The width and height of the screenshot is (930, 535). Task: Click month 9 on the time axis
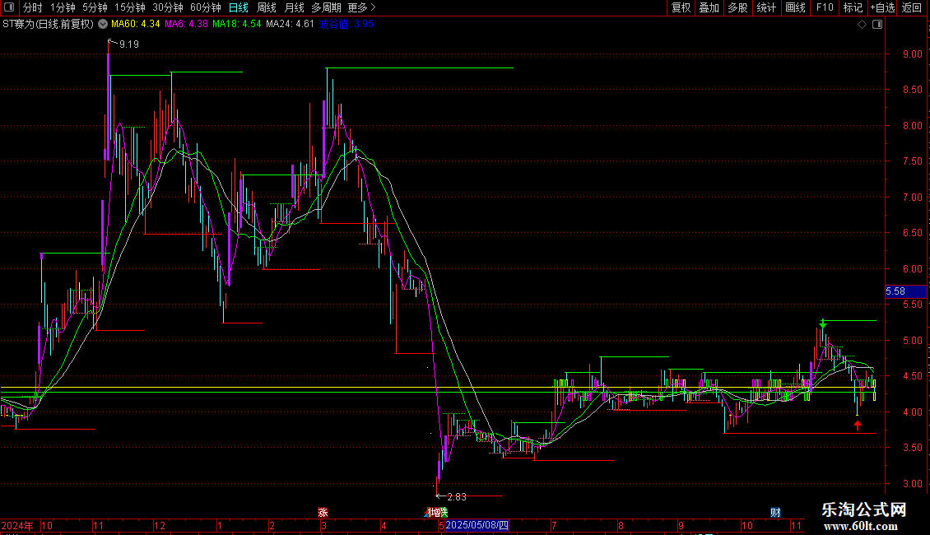681,525
